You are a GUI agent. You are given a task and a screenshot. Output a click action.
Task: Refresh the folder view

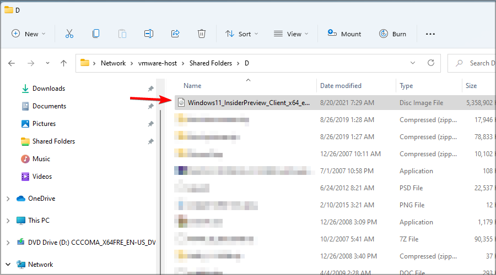(x=431, y=63)
